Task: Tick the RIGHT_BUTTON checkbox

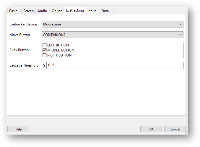Action: (44, 55)
